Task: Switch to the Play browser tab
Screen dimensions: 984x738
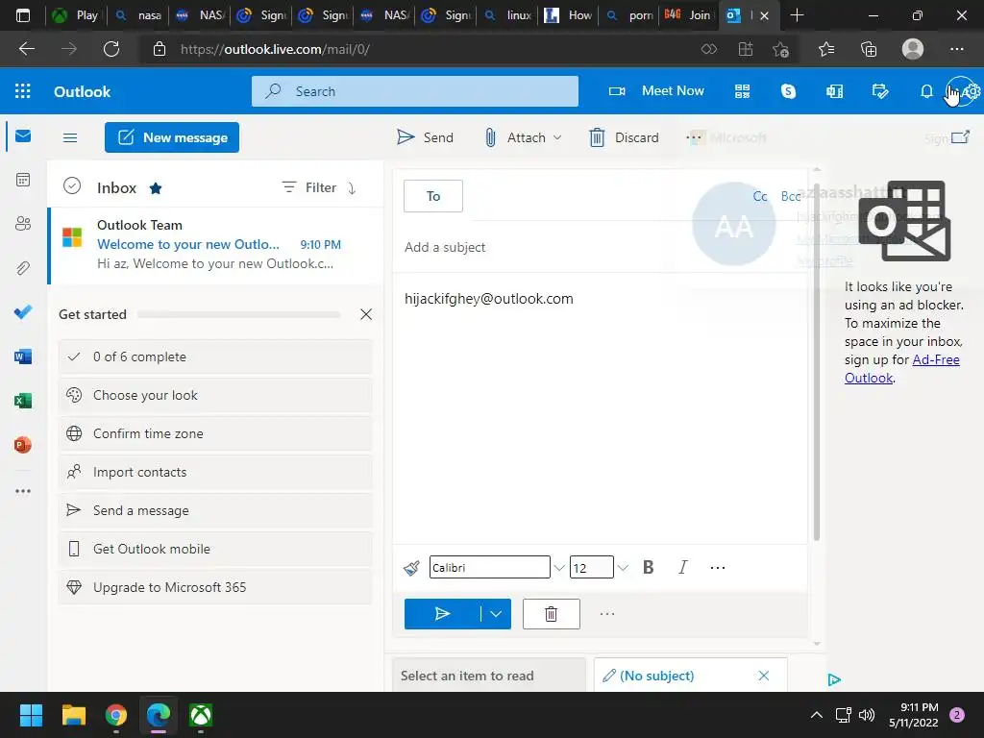Action: [x=77, y=15]
